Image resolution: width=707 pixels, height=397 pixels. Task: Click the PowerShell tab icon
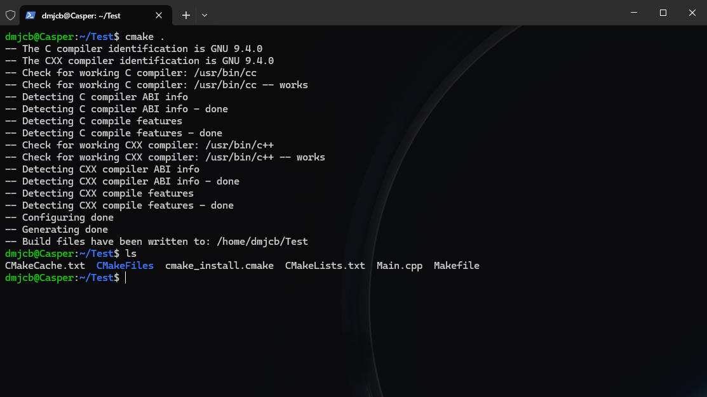pyautogui.click(x=30, y=15)
